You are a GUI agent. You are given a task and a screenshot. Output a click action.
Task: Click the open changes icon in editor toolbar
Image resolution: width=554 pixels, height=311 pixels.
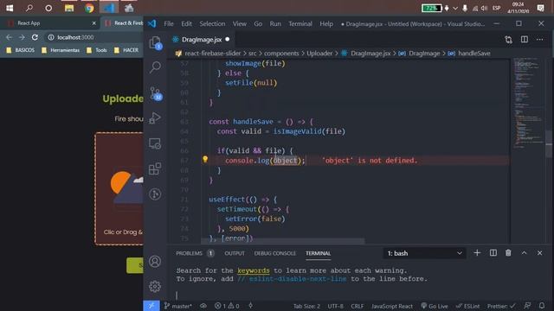point(508,40)
